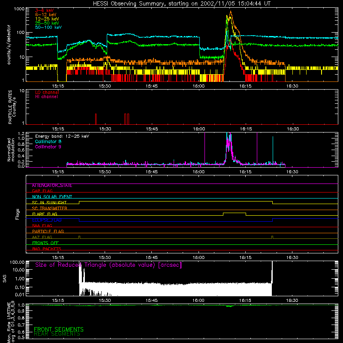Click the 15:15 tick label under counts panel
Screen dimensions: 343x343
(58, 86)
